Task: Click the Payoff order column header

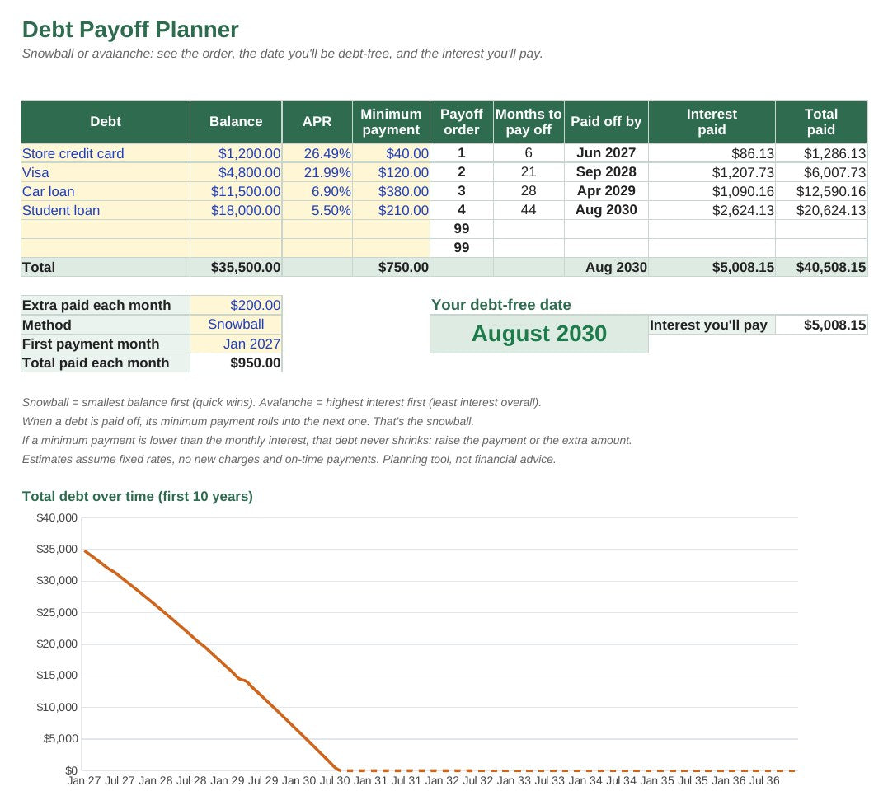Action: (x=462, y=122)
